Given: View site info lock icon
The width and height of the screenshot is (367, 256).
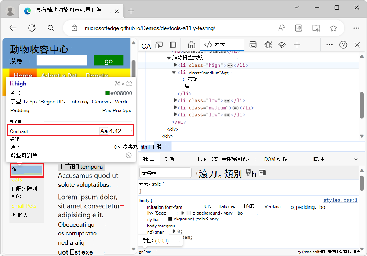Looking at the screenshot, I should click(x=75, y=28).
